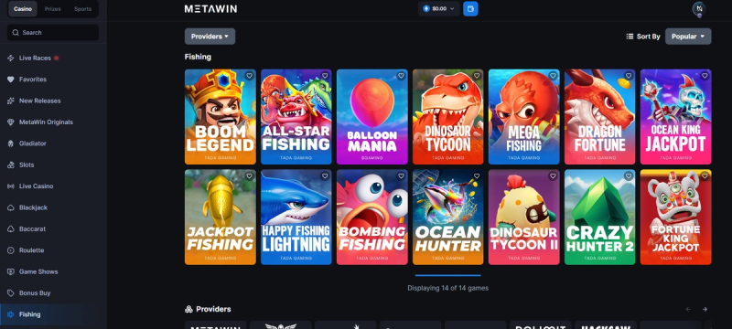Launch the Boom Legend game

pos(221,117)
